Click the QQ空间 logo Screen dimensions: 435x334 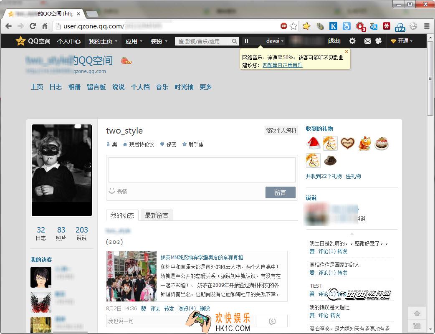point(33,41)
